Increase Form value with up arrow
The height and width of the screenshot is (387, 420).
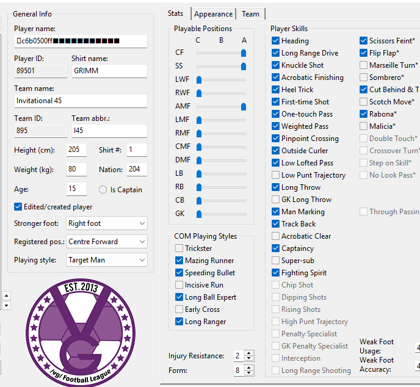coord(249,367)
